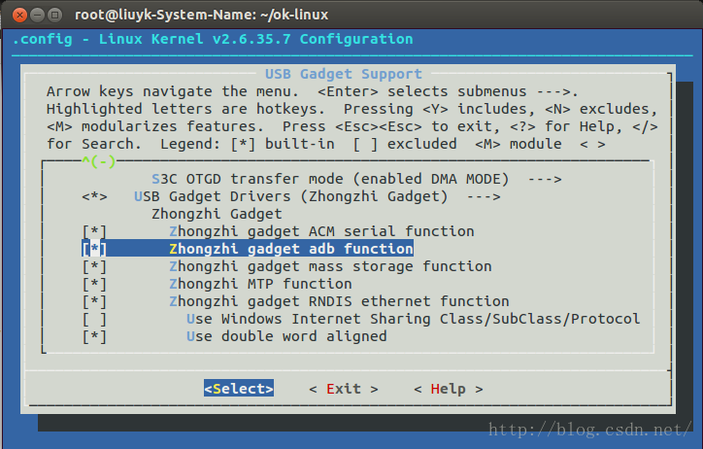Screen dimensions: 703x449
Task: Select Zhongzhi MTP function entry
Action: 260,284
